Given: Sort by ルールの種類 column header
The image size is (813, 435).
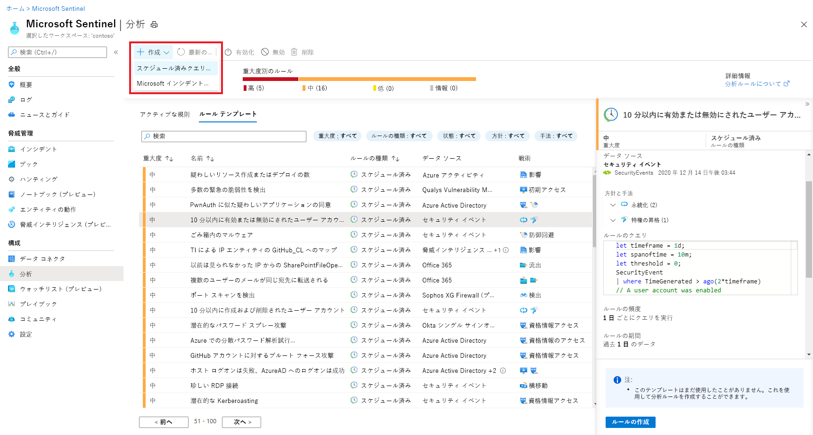Looking at the screenshot, I should tap(375, 159).
